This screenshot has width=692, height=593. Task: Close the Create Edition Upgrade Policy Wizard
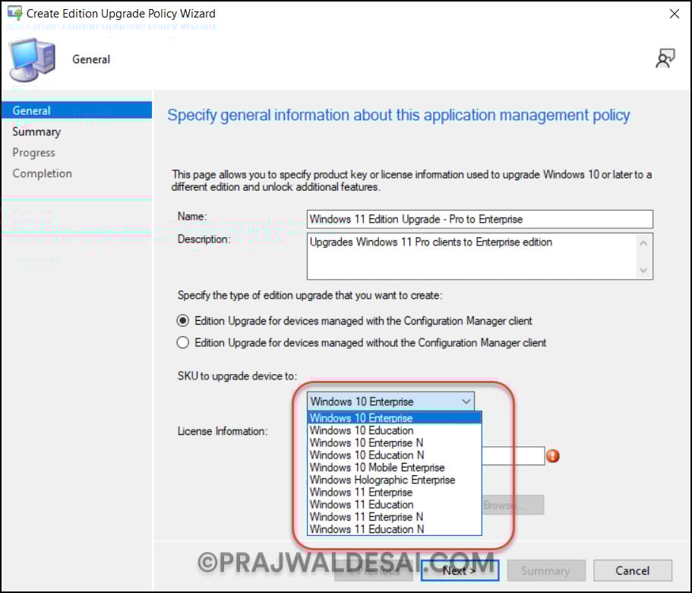[x=674, y=14]
